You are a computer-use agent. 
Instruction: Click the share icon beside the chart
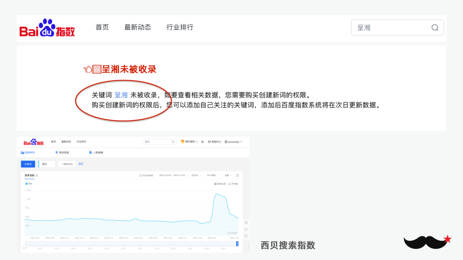coord(246,223)
